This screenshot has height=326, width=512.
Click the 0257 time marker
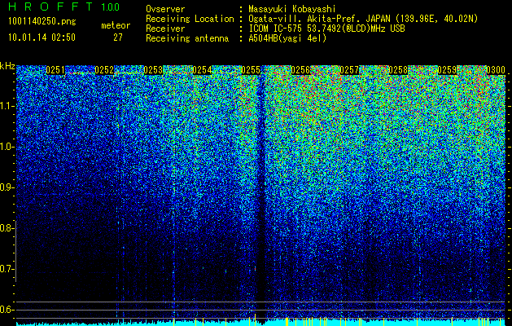pos(349,70)
